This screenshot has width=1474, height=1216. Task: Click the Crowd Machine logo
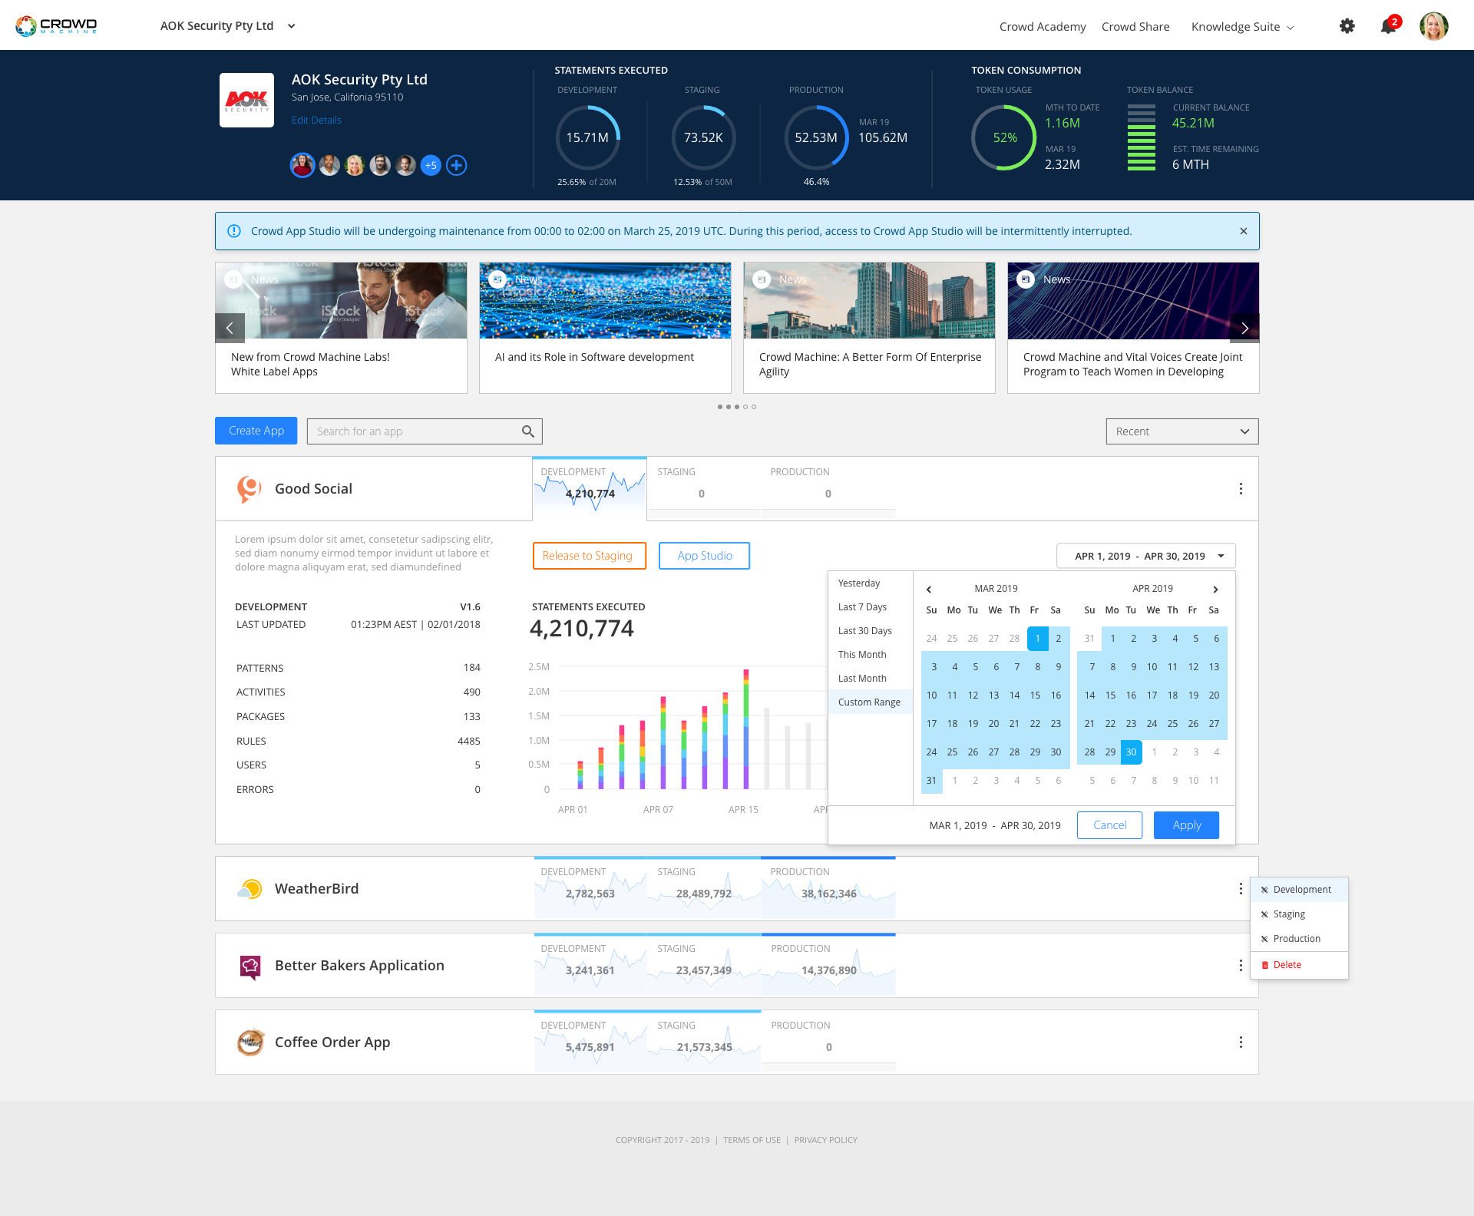pyautogui.click(x=56, y=26)
